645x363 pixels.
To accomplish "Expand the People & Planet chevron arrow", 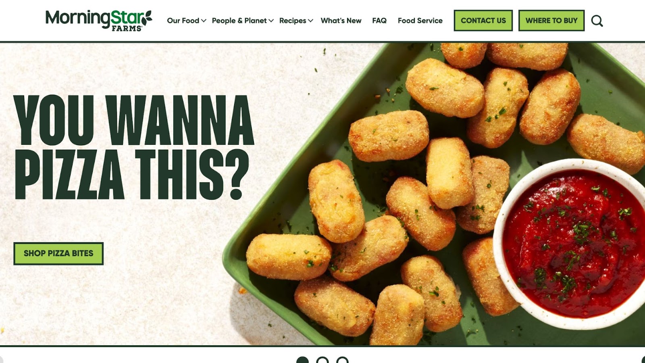I will click(271, 21).
